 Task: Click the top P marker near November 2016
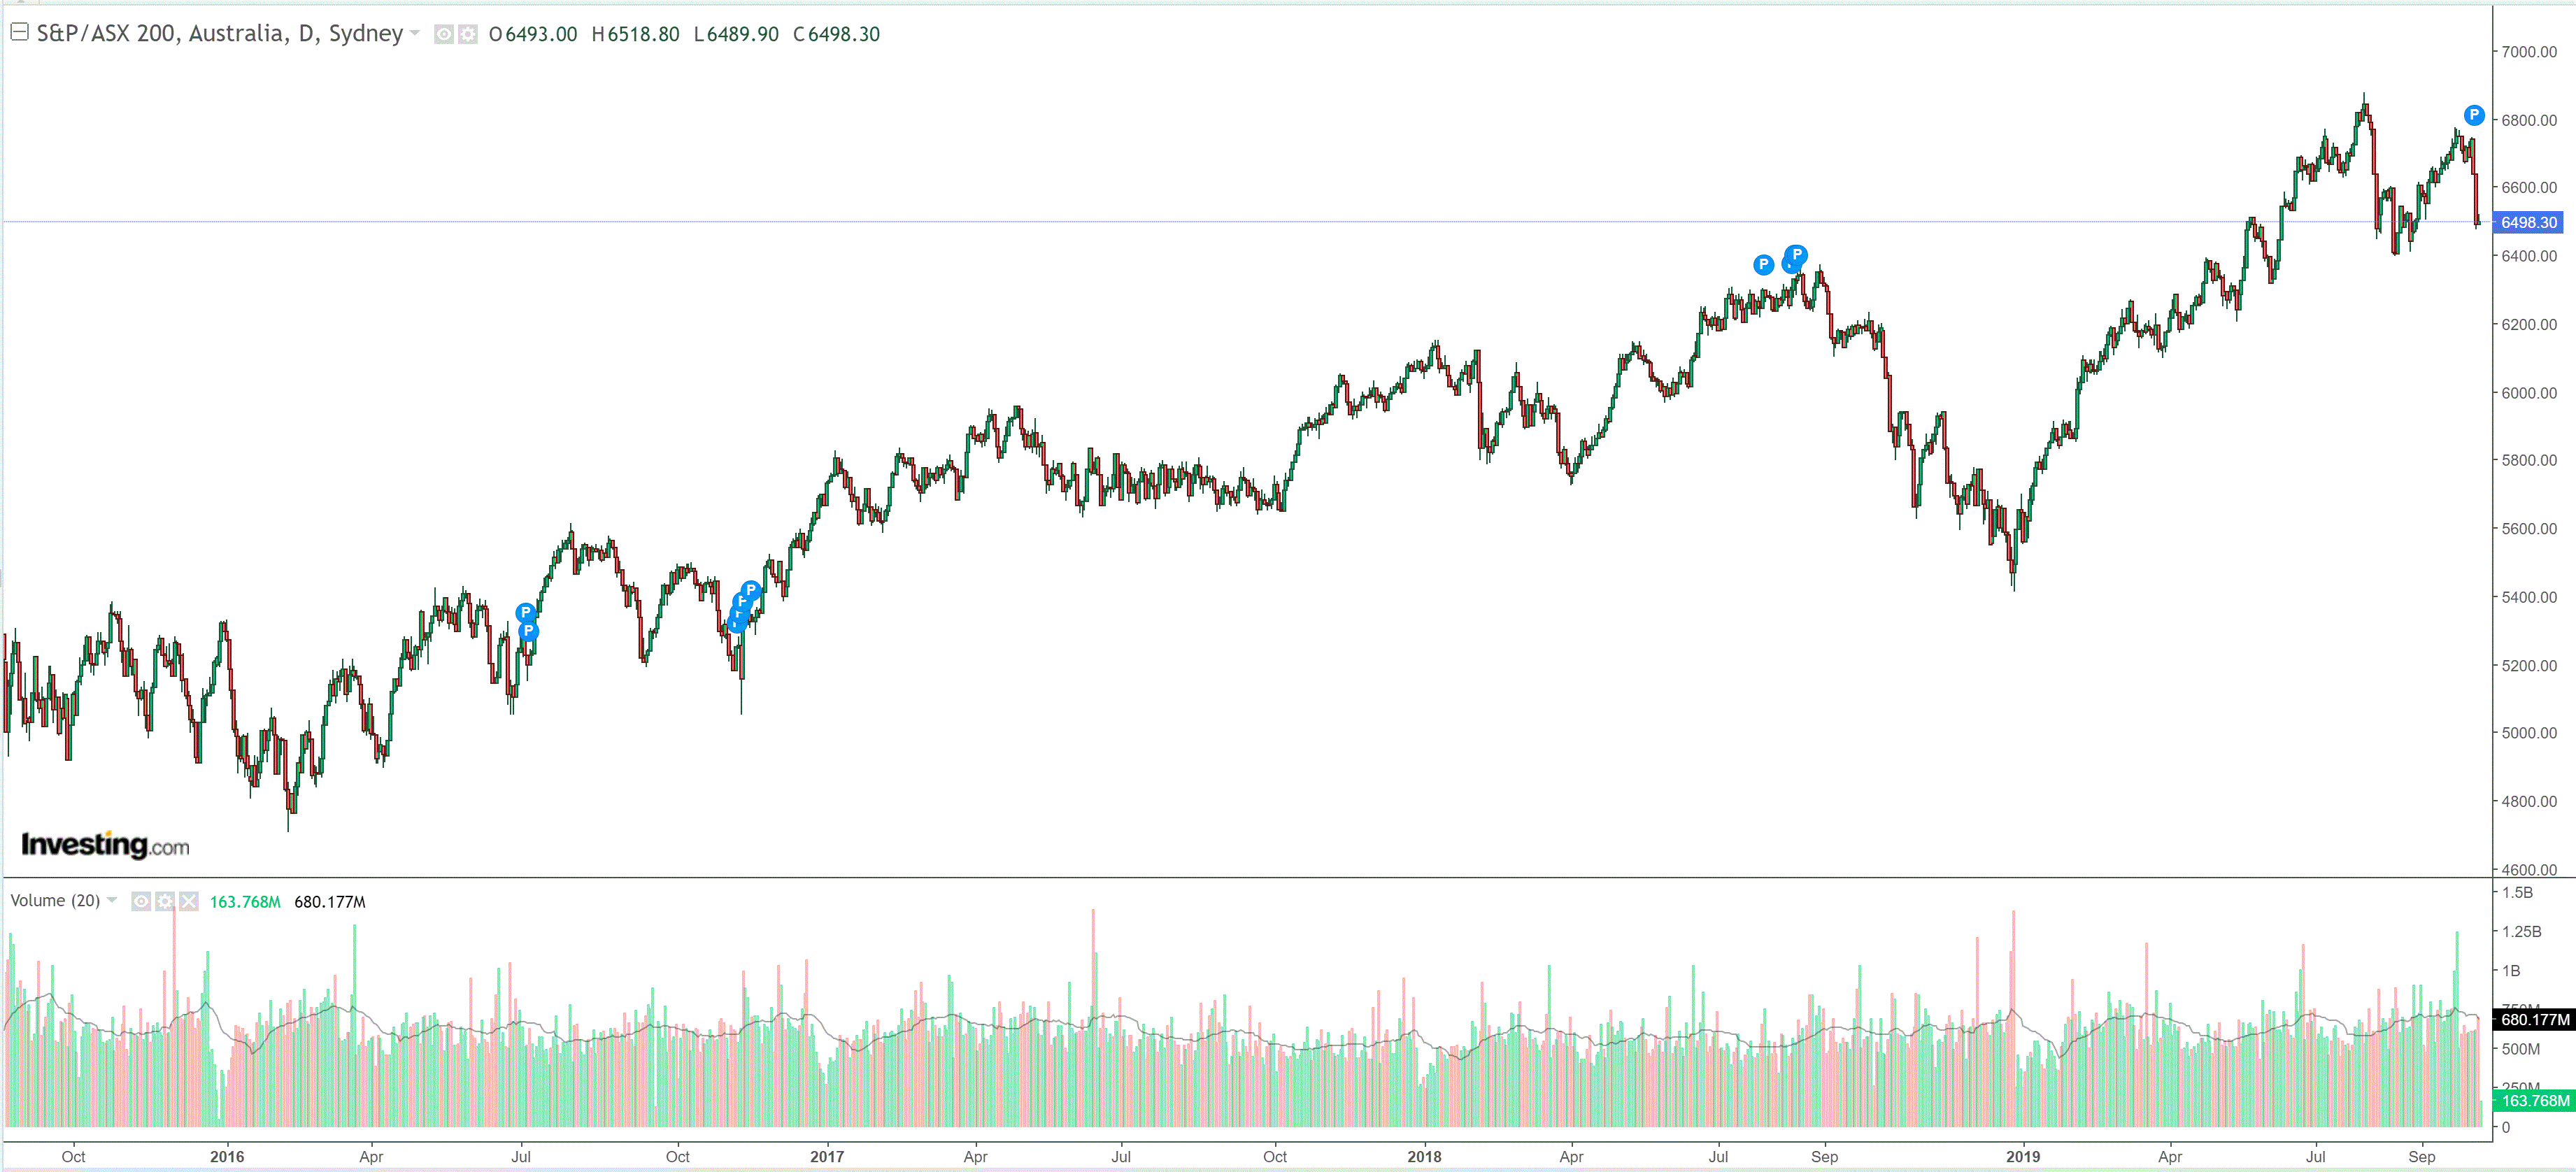[x=751, y=590]
